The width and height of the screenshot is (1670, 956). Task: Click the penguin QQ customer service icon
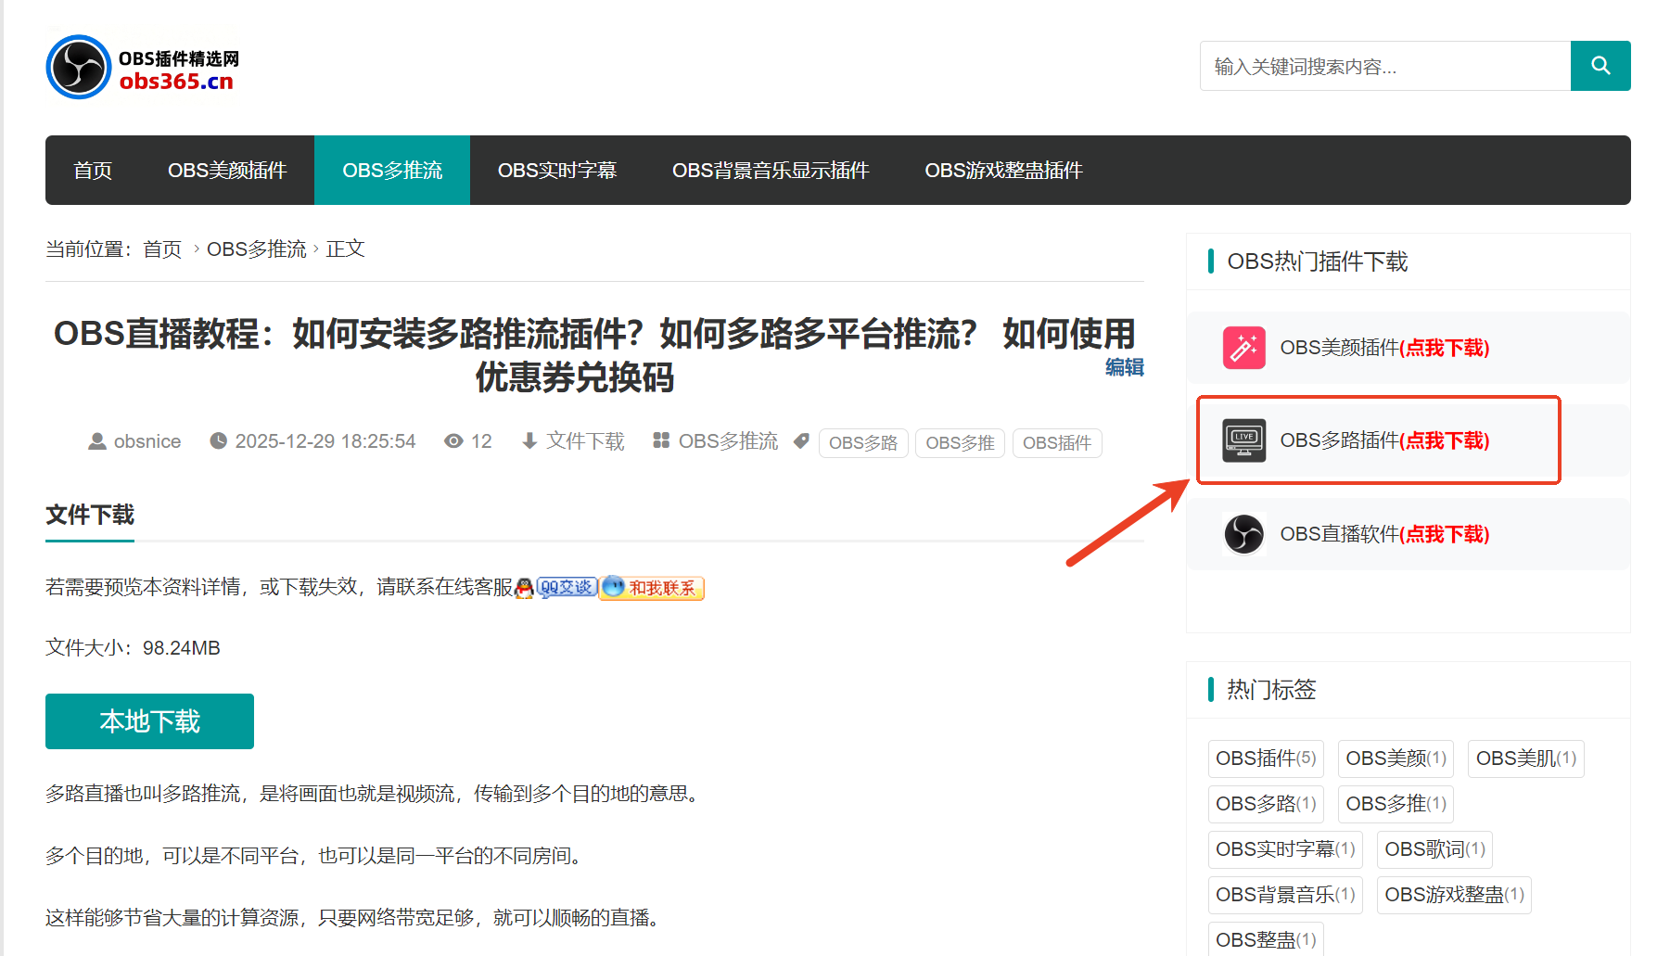pyautogui.click(x=524, y=587)
